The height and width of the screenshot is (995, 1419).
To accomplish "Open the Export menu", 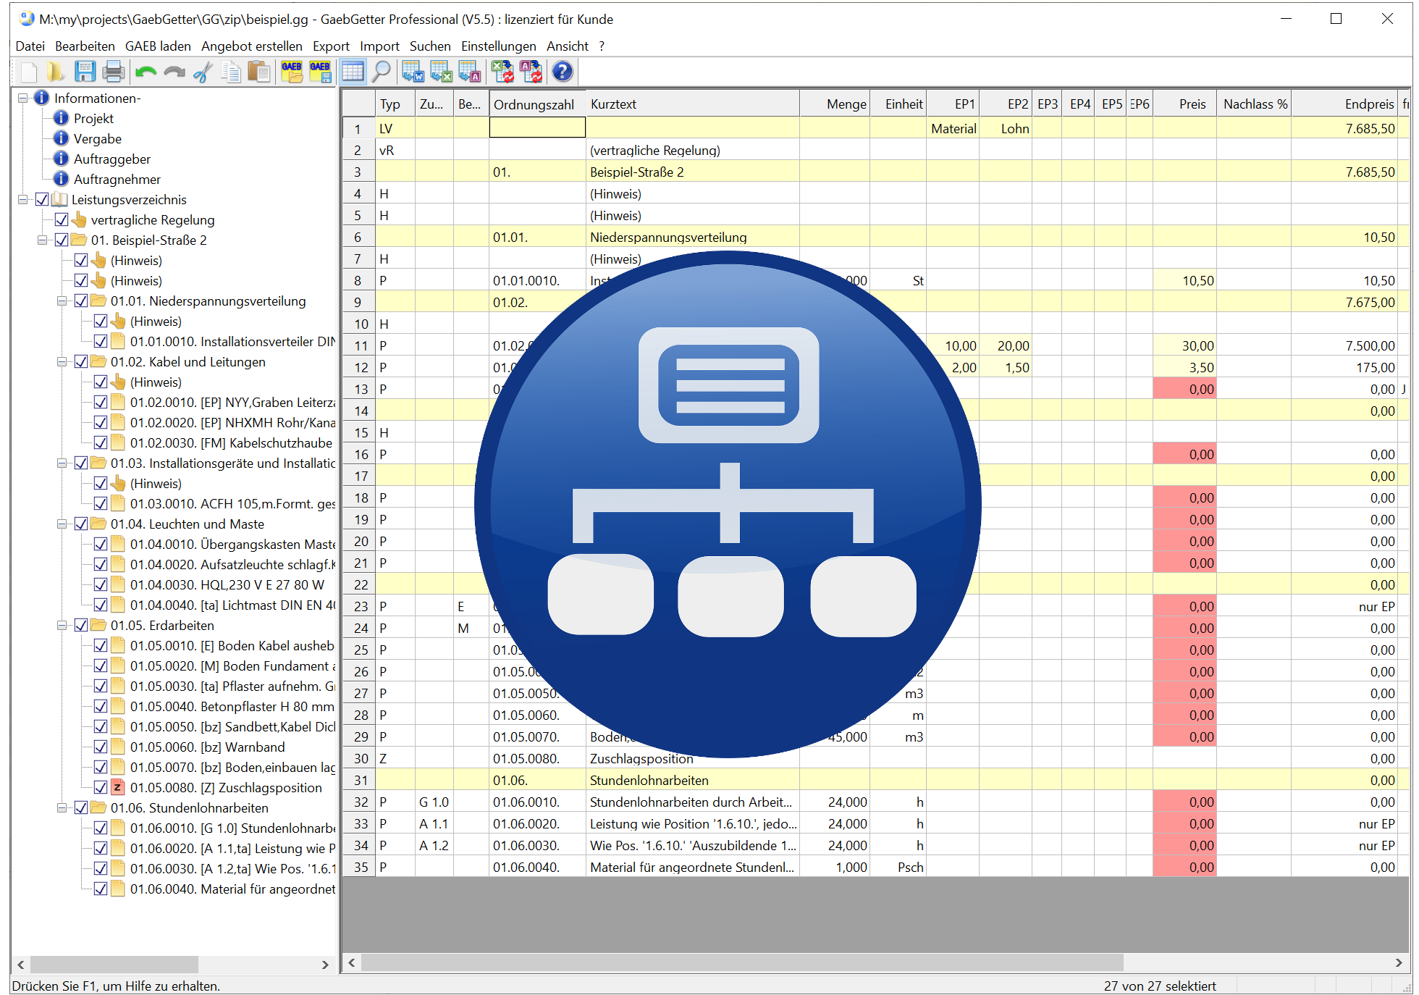I will click(331, 46).
